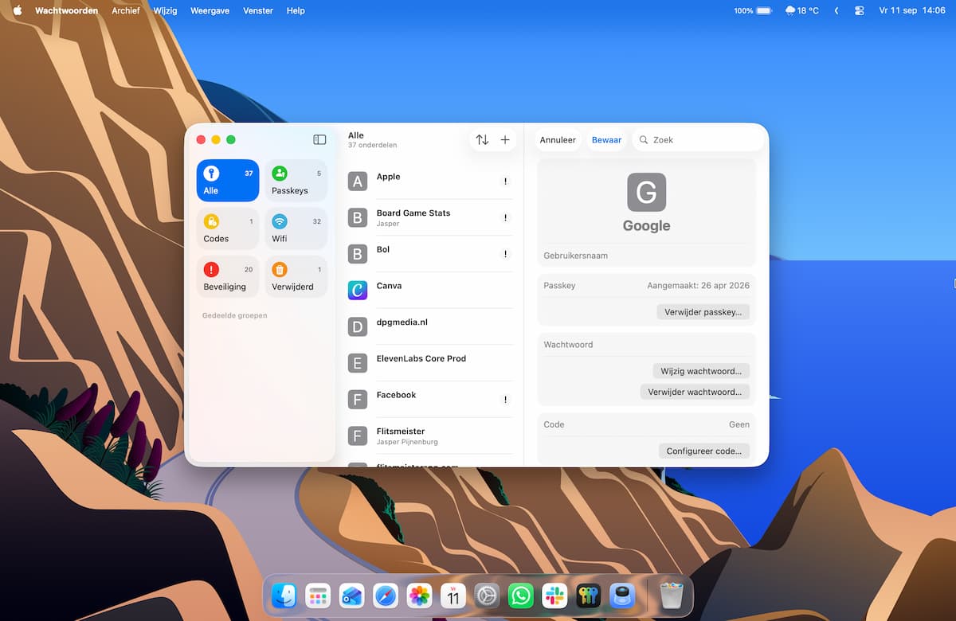Open Launchpad apps grid from the Dock
This screenshot has height=621, width=956.
click(318, 596)
